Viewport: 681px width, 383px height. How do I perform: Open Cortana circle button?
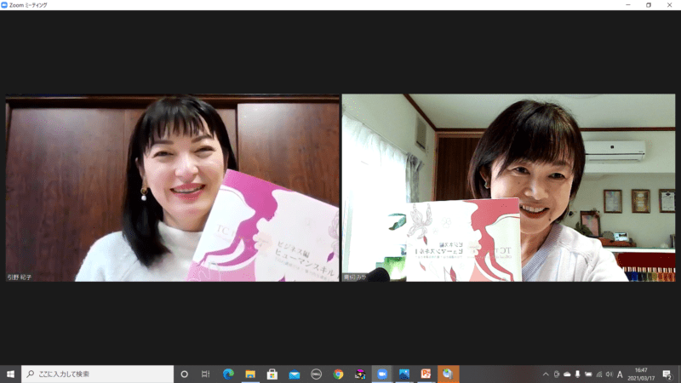(184, 374)
